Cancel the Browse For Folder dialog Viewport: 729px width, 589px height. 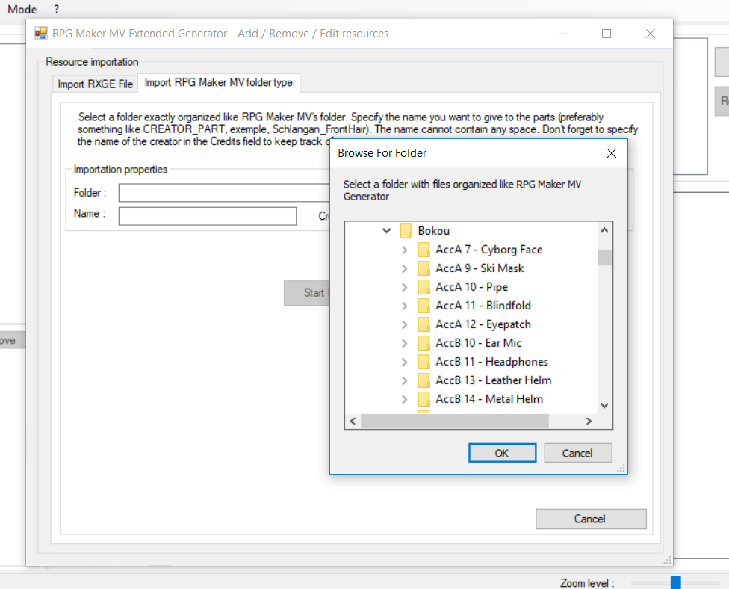(578, 453)
